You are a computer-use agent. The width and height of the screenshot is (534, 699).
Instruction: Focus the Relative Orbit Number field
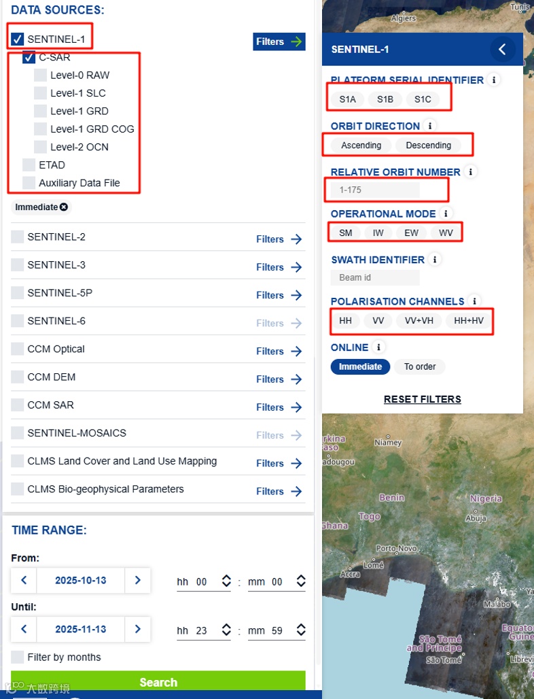pos(375,190)
